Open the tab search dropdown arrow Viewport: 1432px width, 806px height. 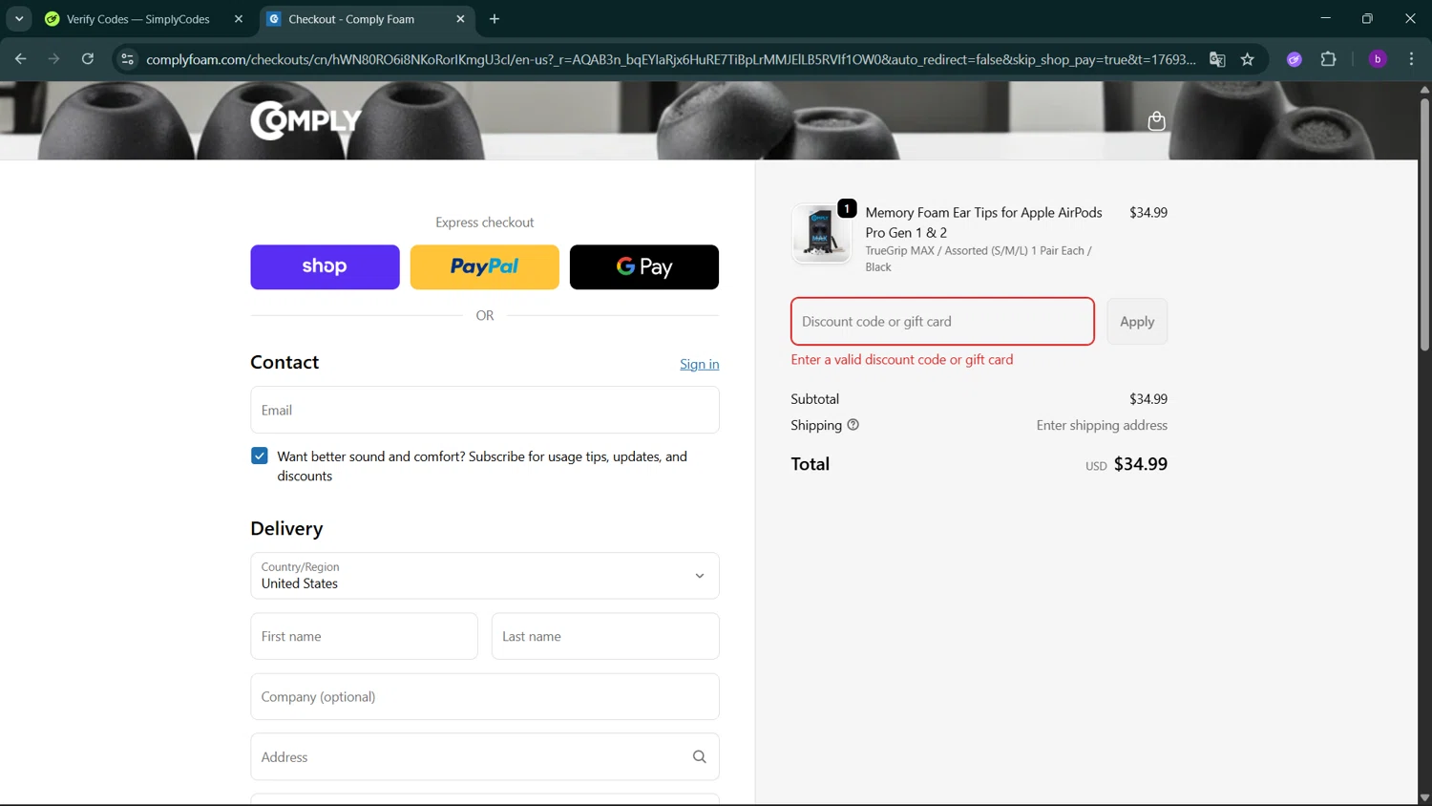coord(19,19)
